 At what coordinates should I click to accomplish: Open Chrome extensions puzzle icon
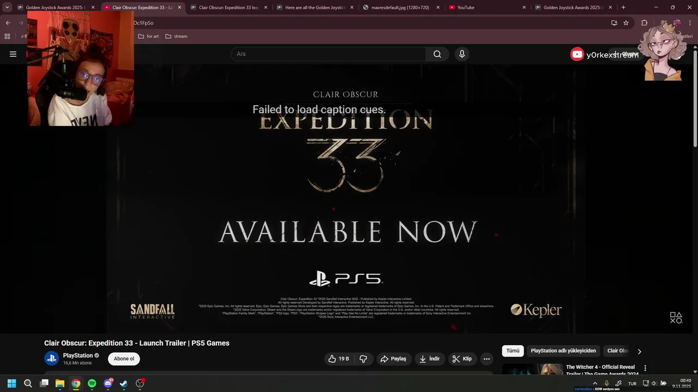click(645, 23)
